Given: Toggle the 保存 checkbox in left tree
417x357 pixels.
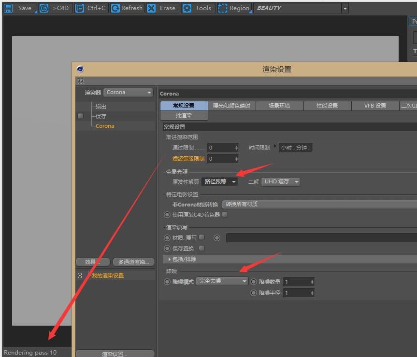Looking at the screenshot, I should click(80, 116).
